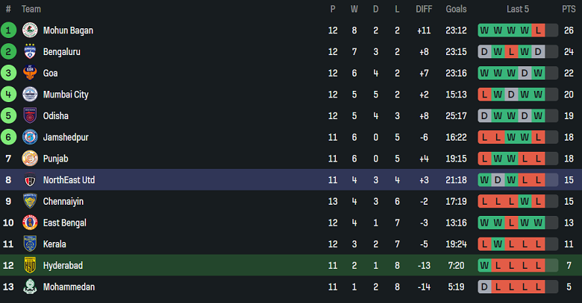The height and width of the screenshot is (303, 582).
Task: Click the Chennaiyin club crest
Action: point(30,201)
